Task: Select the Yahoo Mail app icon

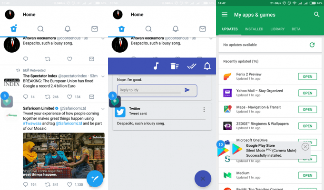Action: 227,93
